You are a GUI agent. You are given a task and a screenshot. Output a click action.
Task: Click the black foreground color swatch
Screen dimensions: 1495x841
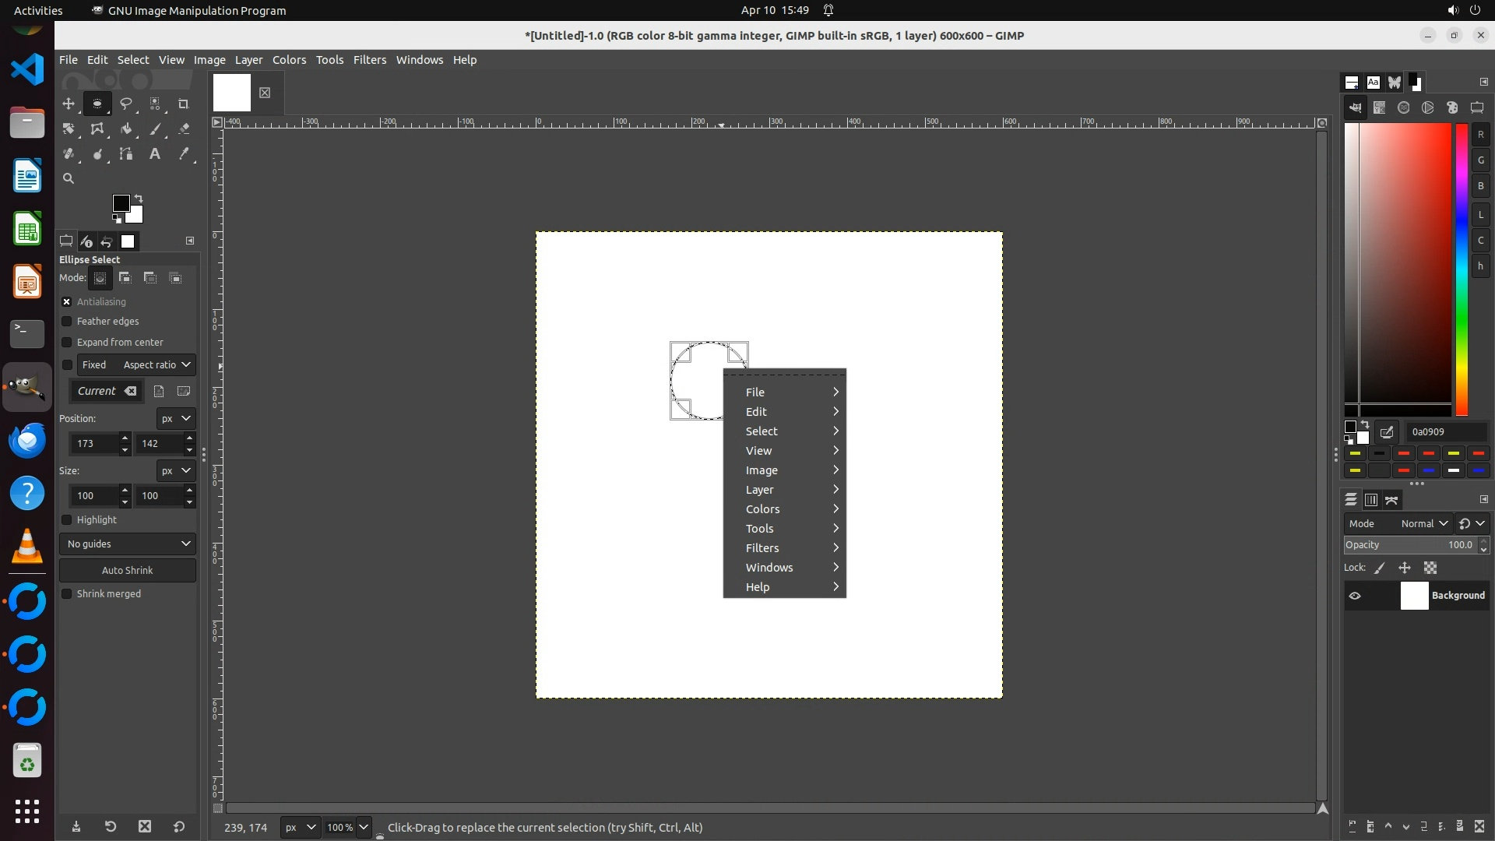pyautogui.click(x=121, y=203)
